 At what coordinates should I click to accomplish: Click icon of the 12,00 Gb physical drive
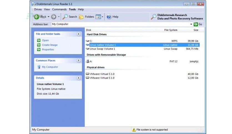[x=87, y=78]
